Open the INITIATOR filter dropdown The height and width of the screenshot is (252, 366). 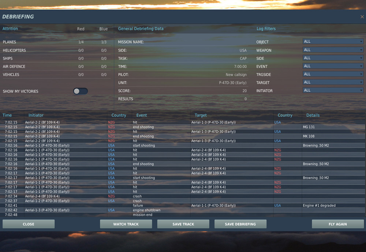(x=333, y=90)
